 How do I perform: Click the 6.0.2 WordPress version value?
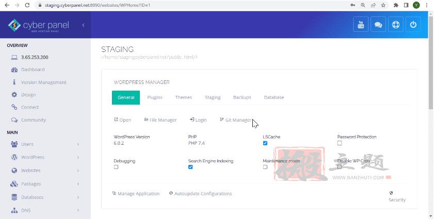coord(119,143)
